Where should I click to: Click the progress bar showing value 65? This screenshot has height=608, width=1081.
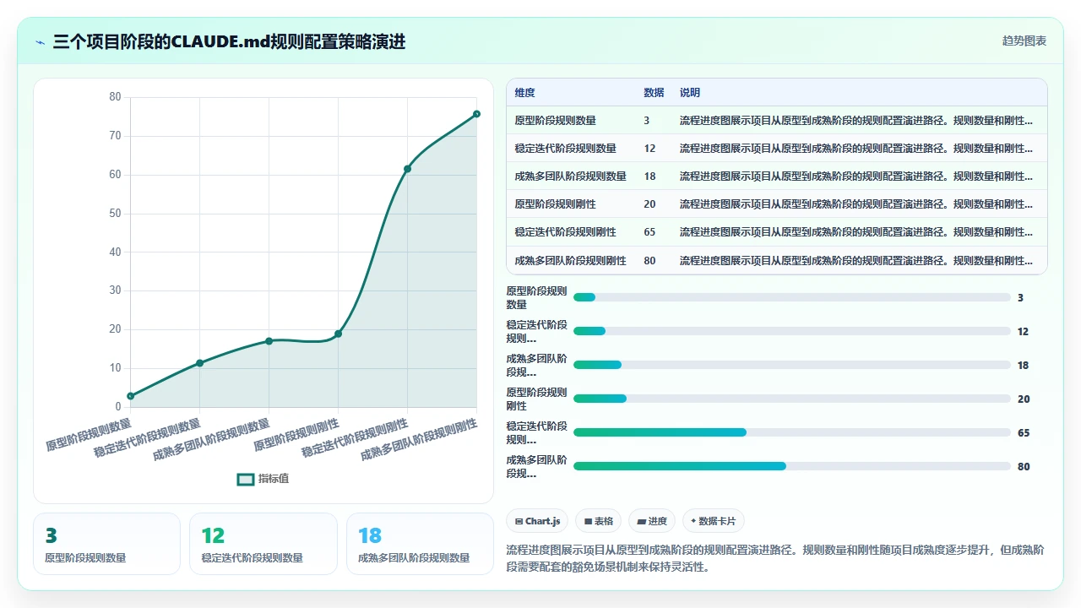[x=791, y=432]
